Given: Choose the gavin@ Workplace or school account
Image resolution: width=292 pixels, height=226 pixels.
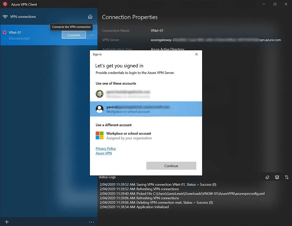Looking at the screenshot, I should click(x=146, y=109).
